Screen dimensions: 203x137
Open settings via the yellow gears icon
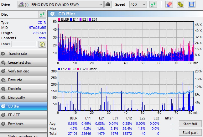coord(180,4)
